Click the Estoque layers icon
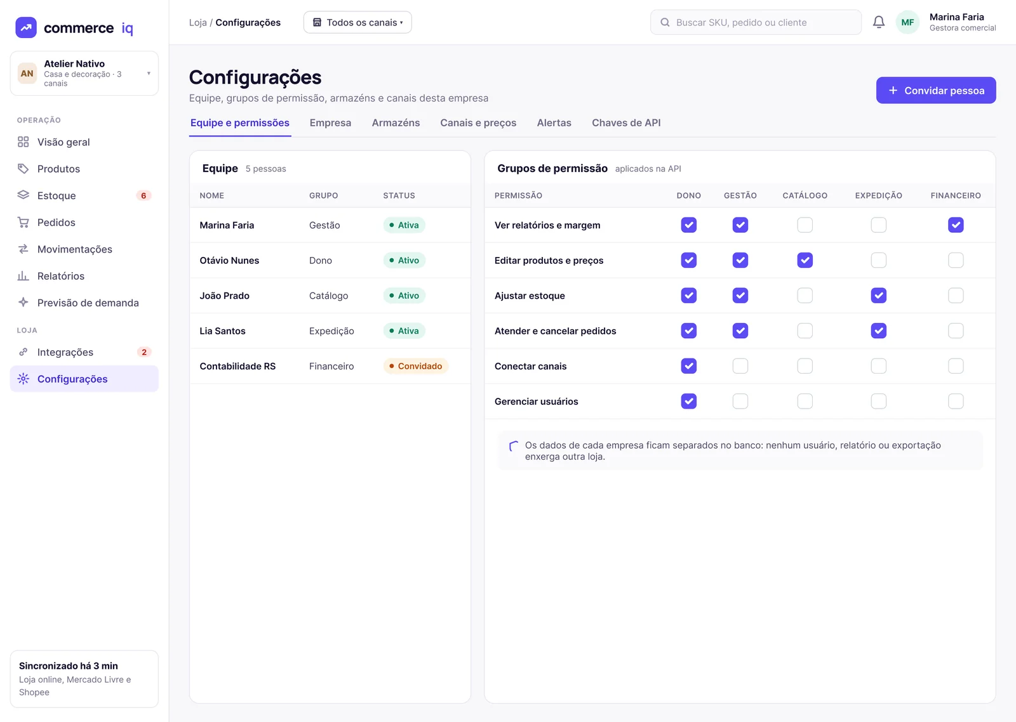The image size is (1016, 722). [x=23, y=195]
